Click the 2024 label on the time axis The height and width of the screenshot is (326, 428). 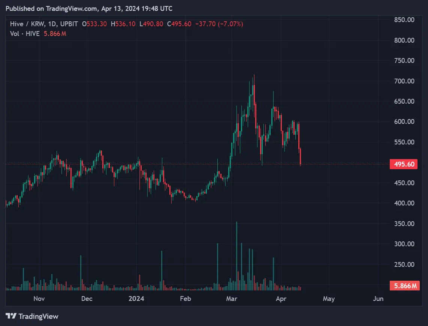point(136,299)
